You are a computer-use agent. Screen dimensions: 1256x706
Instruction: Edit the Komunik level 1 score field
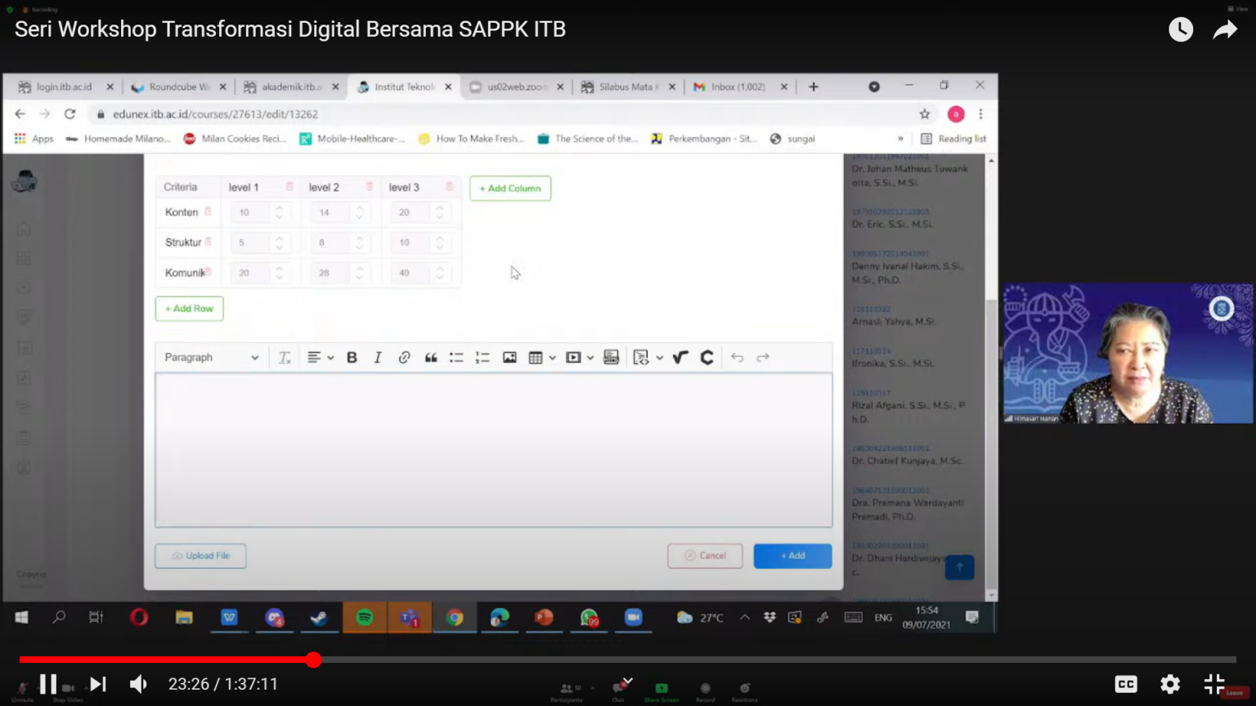tap(251, 273)
